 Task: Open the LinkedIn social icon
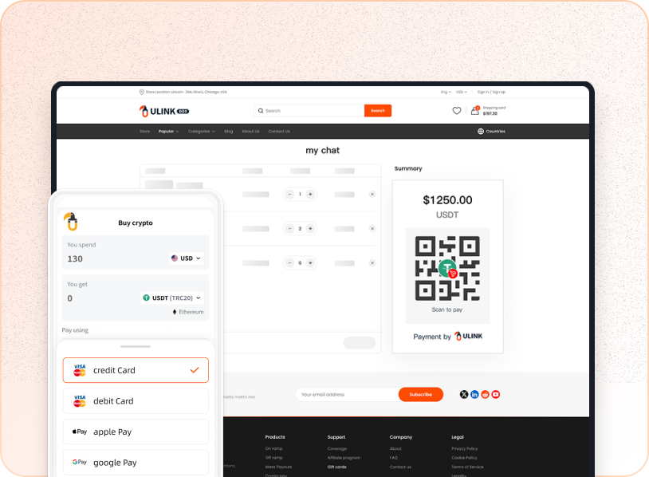[475, 394]
